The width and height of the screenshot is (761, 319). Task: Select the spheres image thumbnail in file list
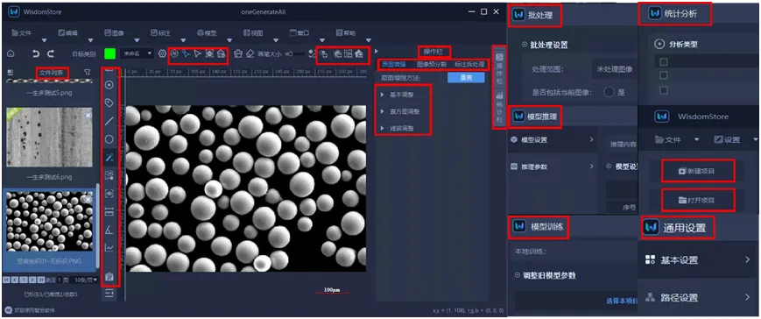(x=50, y=222)
